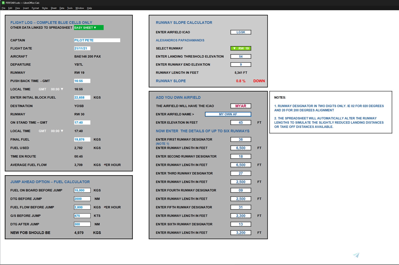399x265 pixels.
Task: Click the paper plane logo graphic
Action: point(356,255)
